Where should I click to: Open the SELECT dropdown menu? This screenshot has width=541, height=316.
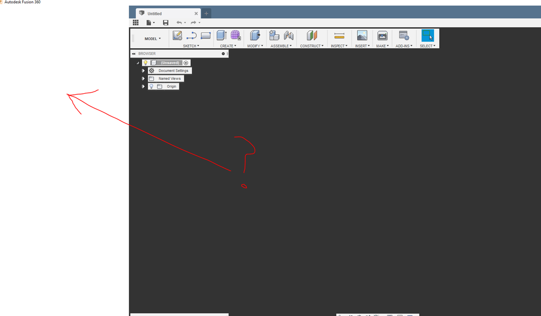pyautogui.click(x=428, y=46)
